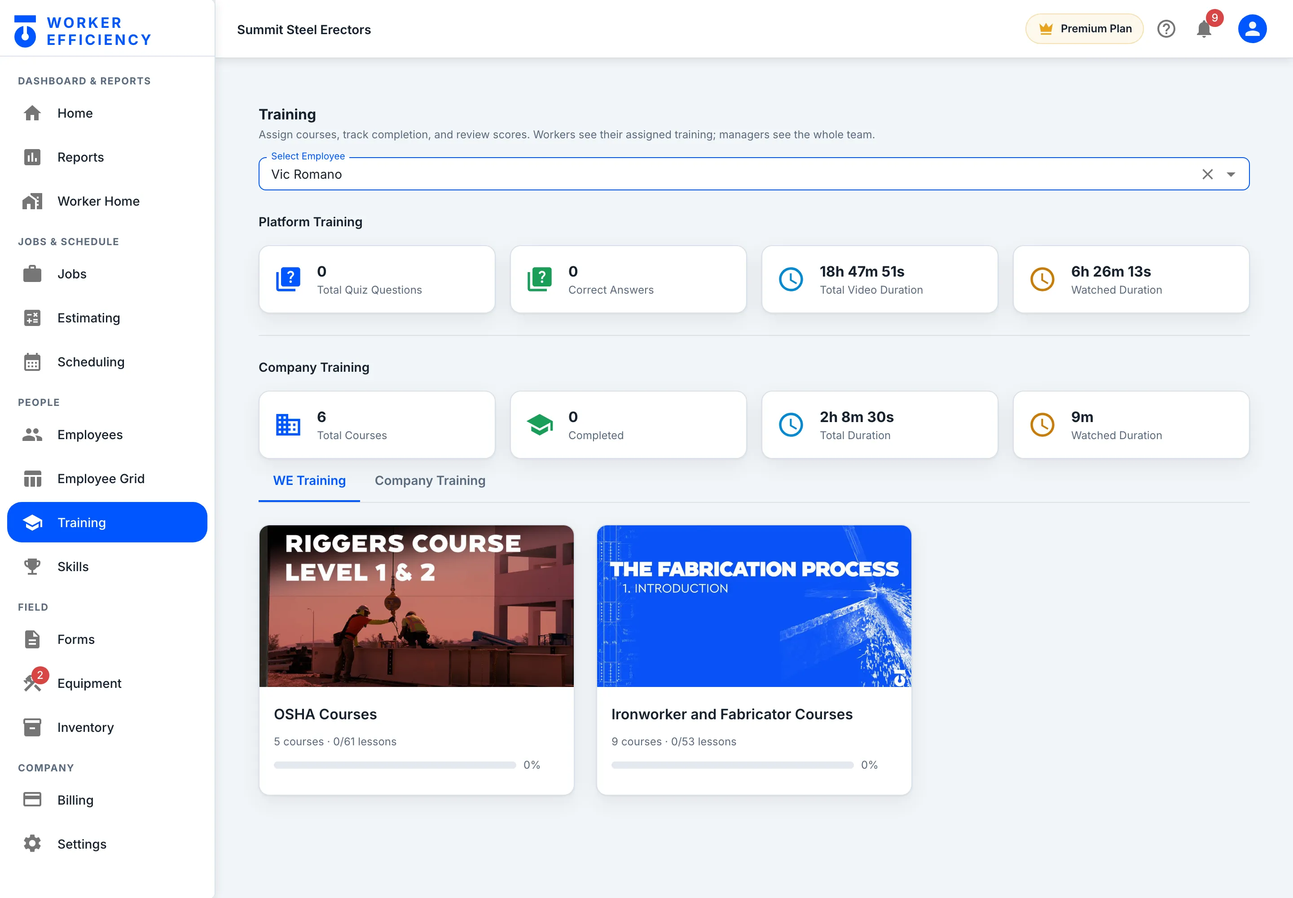Open Ironworker and Fabricator Courses title

tap(732, 714)
